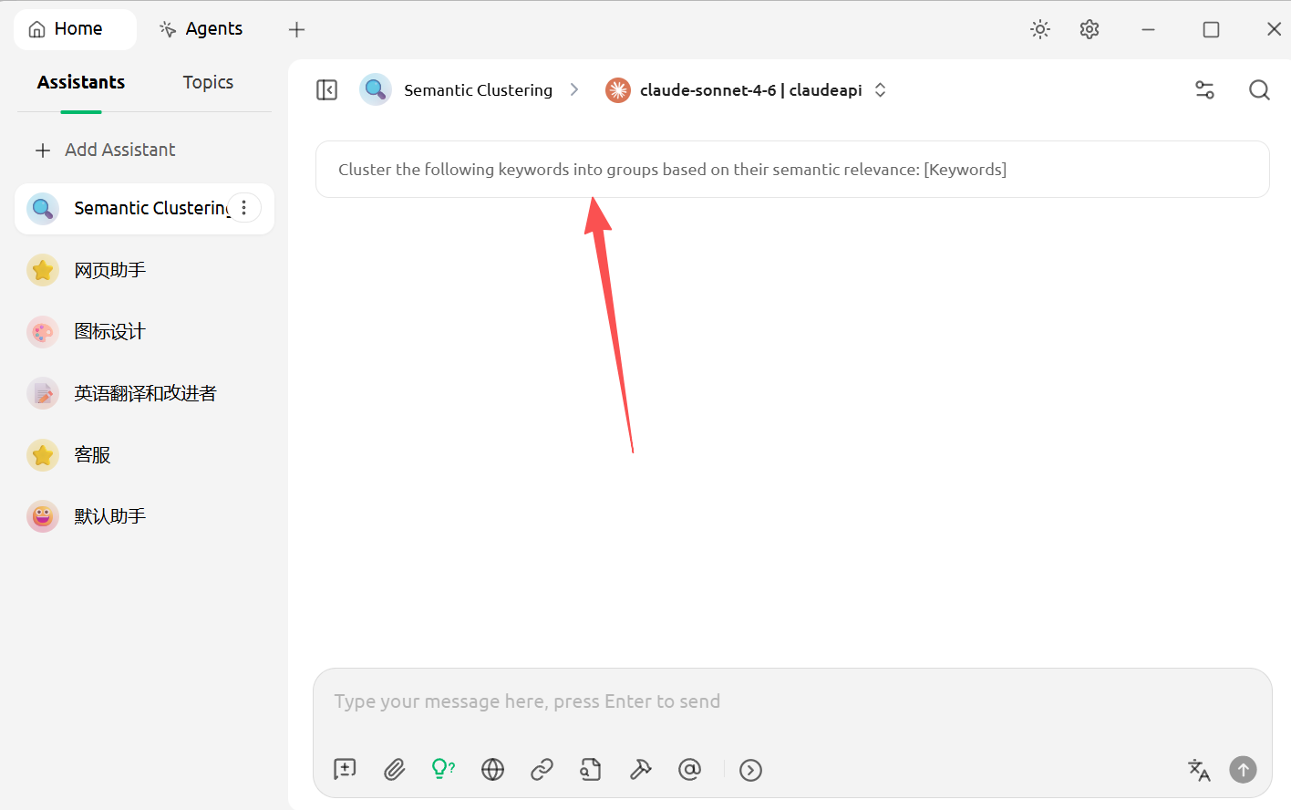This screenshot has height=810, width=1291.
Task: Toggle the thinking lightbulb icon
Action: pyautogui.click(x=442, y=770)
